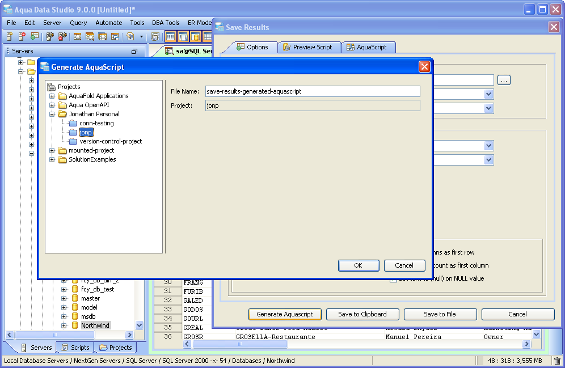Viewport: 565px width, 368px height.
Task: Click into the File Name input field
Action: [313, 91]
